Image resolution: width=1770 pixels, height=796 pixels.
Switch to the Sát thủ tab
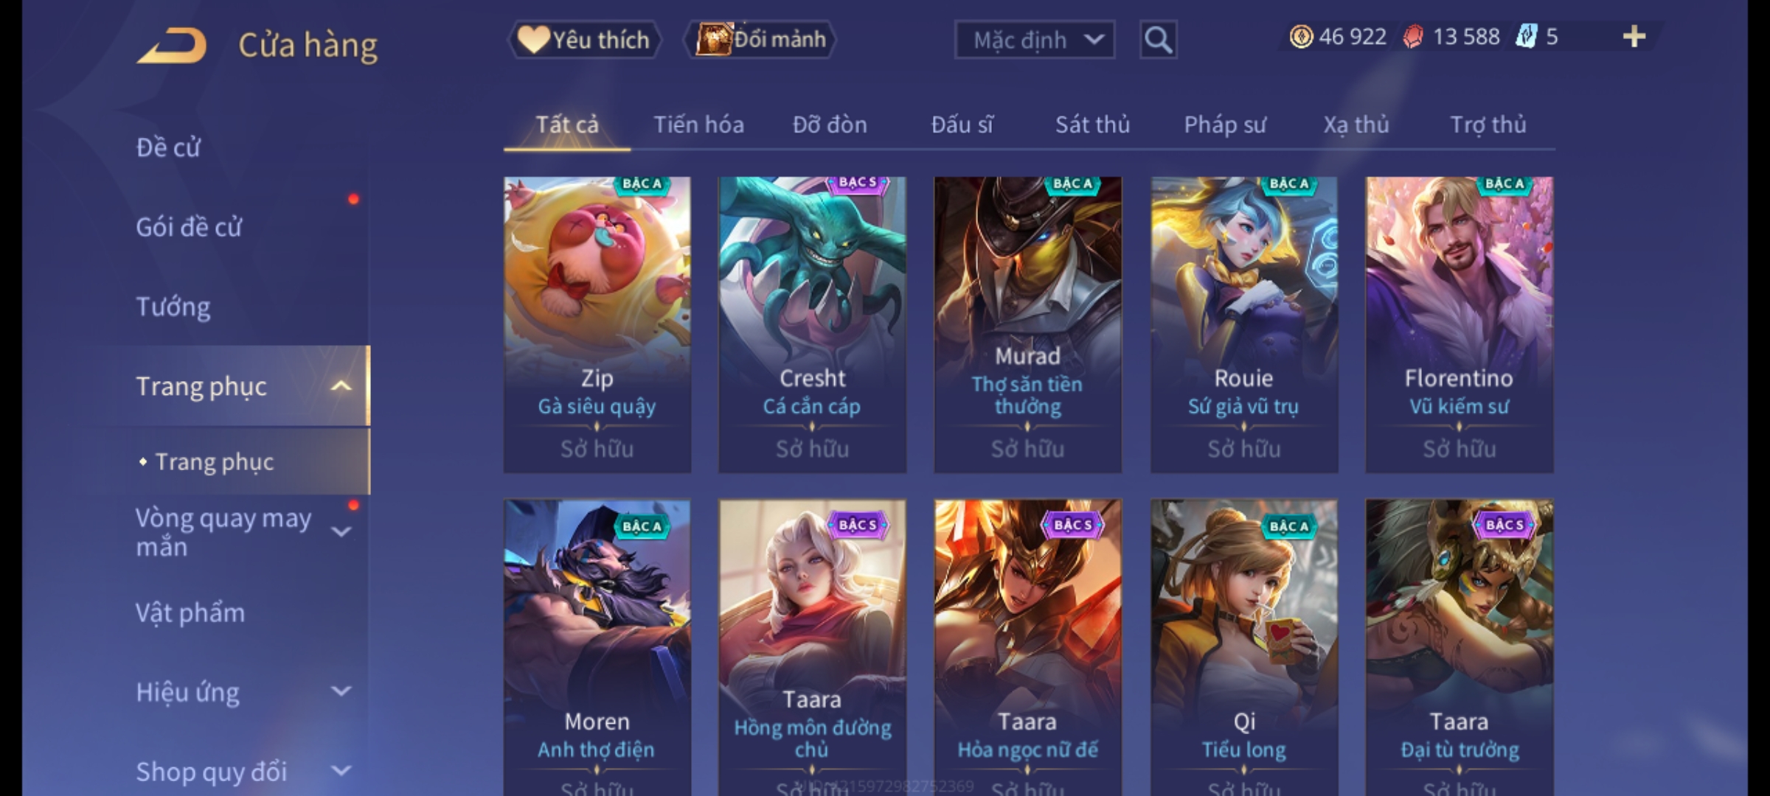coord(1092,125)
